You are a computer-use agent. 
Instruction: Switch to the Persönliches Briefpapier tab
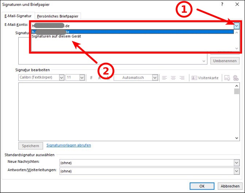point(58,16)
